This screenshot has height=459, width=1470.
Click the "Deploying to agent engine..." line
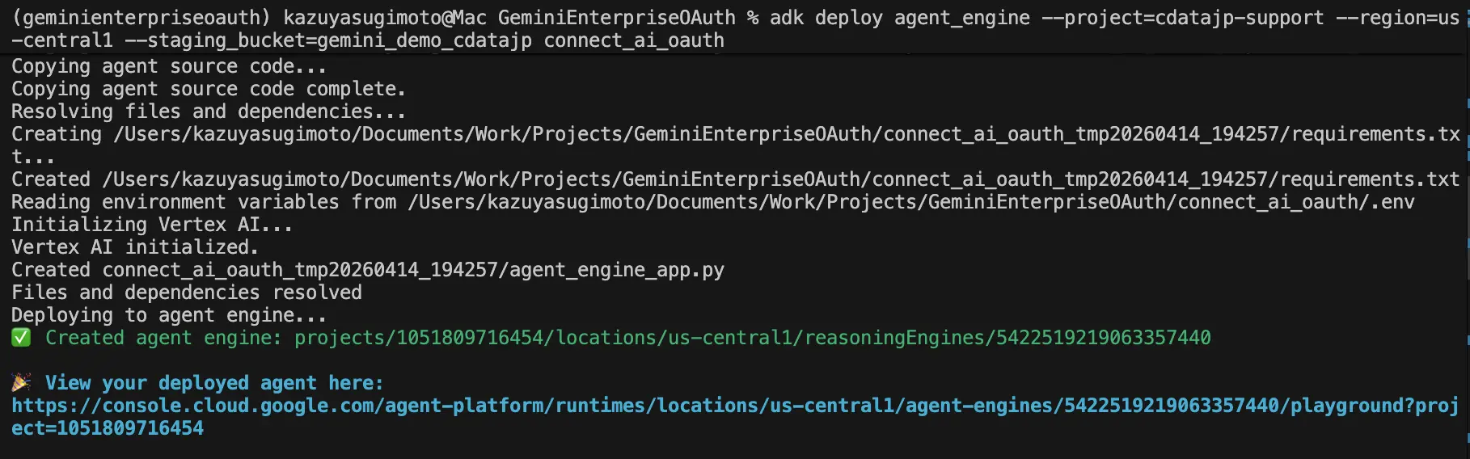coord(169,315)
